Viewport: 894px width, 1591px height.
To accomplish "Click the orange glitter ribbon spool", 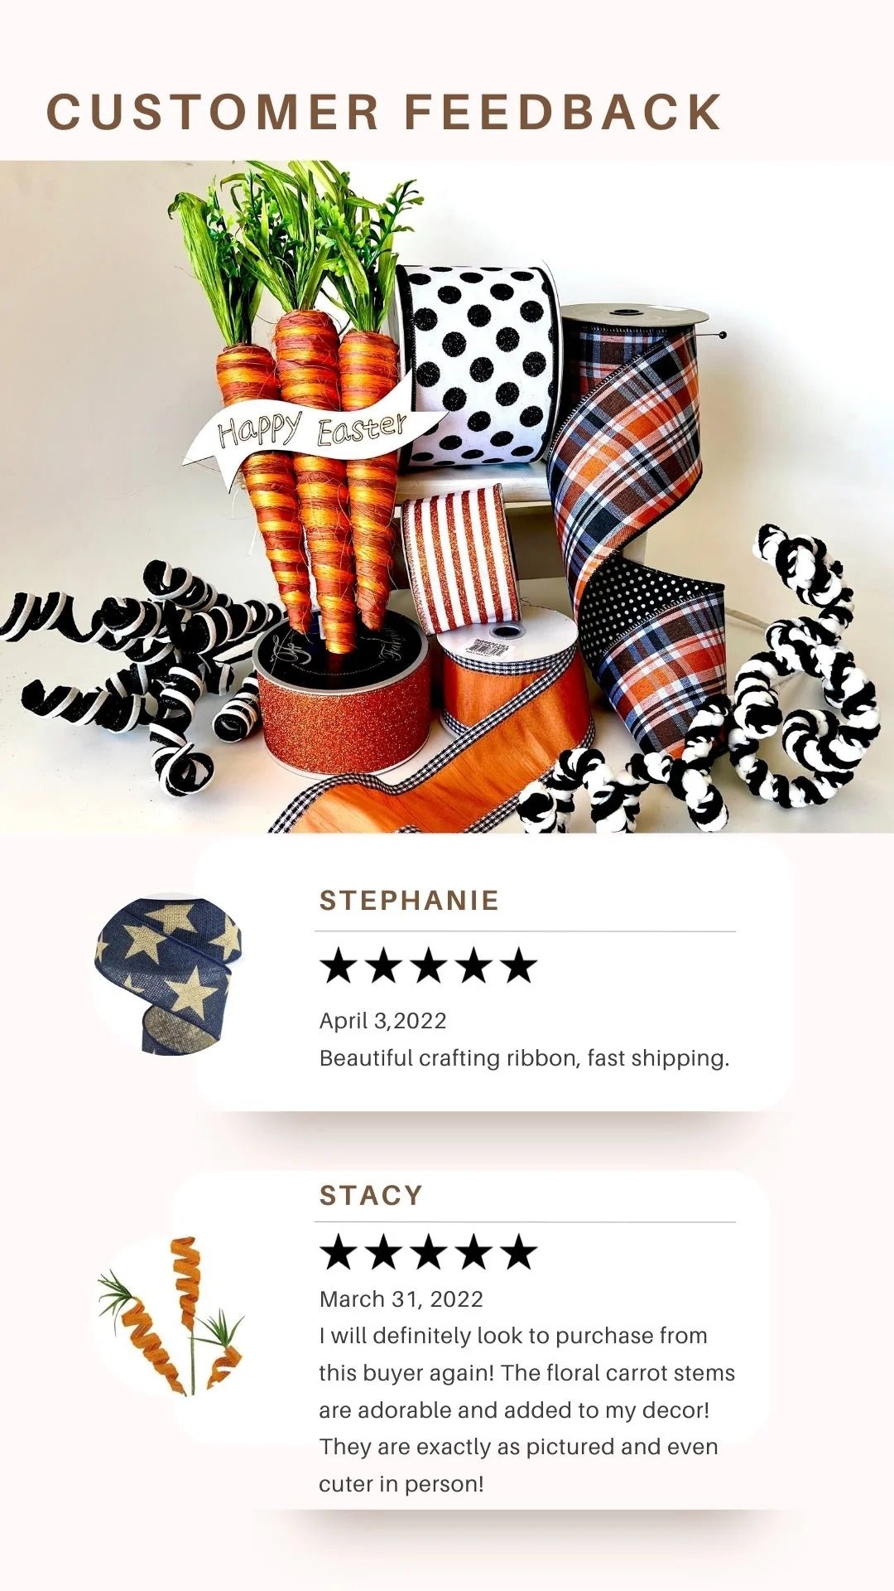I will point(342,694).
